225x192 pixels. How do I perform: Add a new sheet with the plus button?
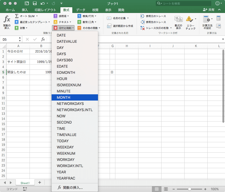click(x=40, y=182)
